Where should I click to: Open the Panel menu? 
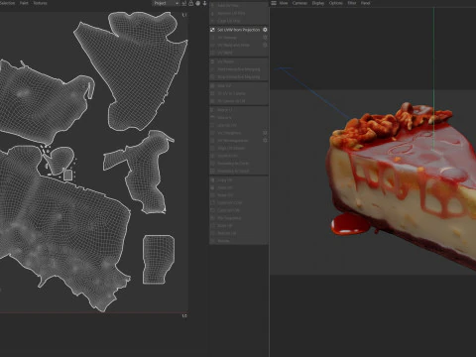[x=365, y=3]
